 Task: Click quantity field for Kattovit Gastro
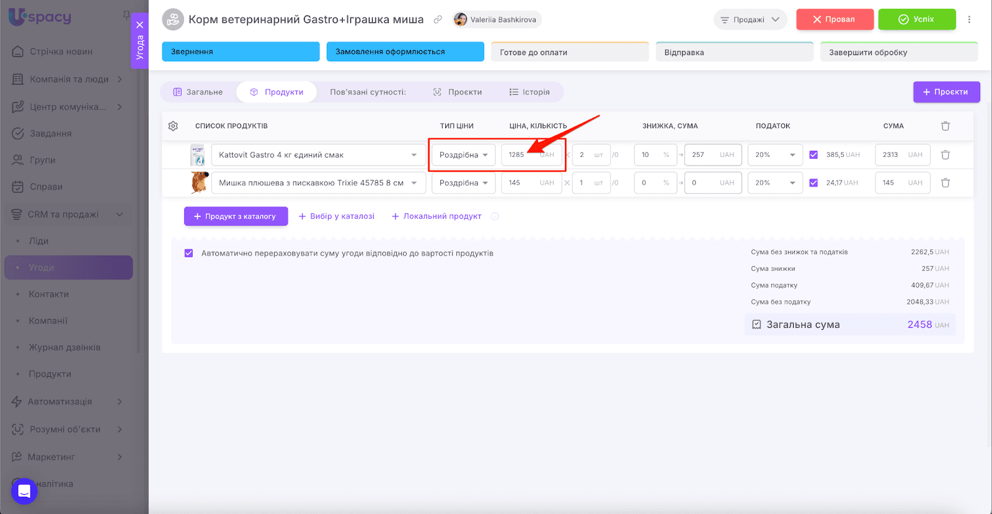tap(591, 155)
